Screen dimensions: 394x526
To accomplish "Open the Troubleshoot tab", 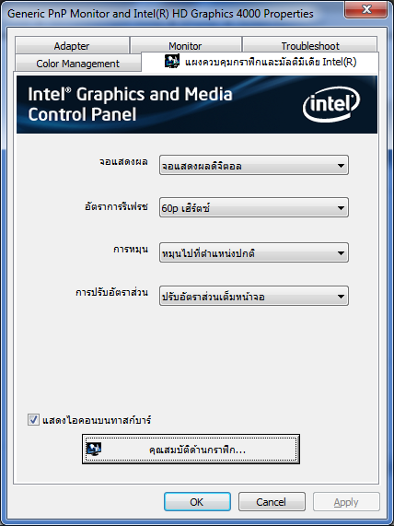I will tap(310, 45).
